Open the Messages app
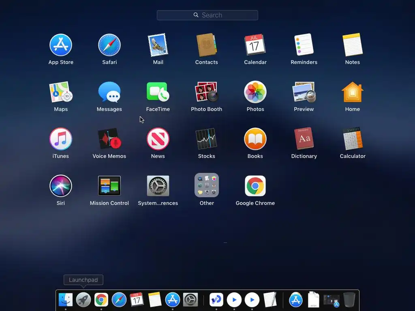415x311 pixels. tap(109, 92)
